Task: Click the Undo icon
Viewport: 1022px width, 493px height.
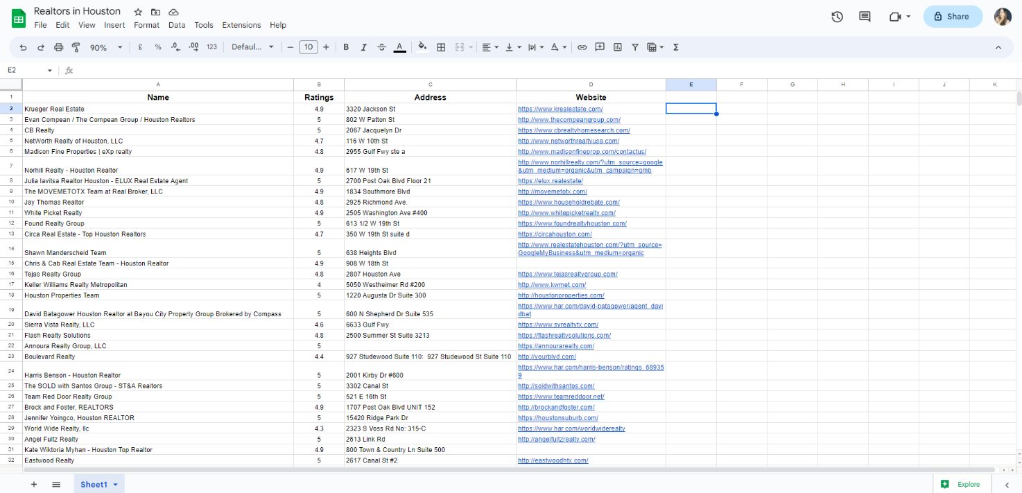Action: tap(24, 47)
